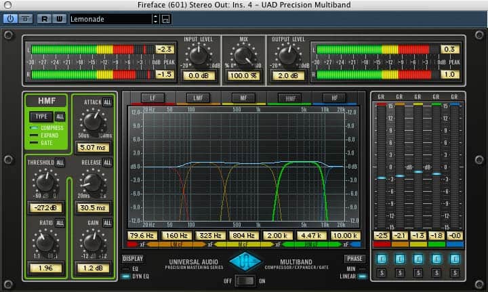488x292 pixels.
Task: Click the LMF gain reduction slider handle
Action: [x=400, y=176]
